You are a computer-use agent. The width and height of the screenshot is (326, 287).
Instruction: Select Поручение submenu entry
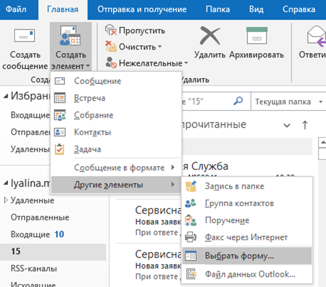pyautogui.click(x=247, y=220)
